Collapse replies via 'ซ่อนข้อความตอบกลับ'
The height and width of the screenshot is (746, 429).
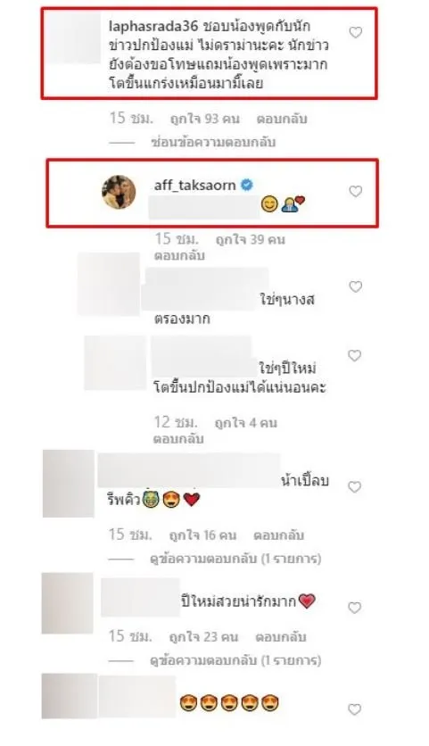coord(213,142)
